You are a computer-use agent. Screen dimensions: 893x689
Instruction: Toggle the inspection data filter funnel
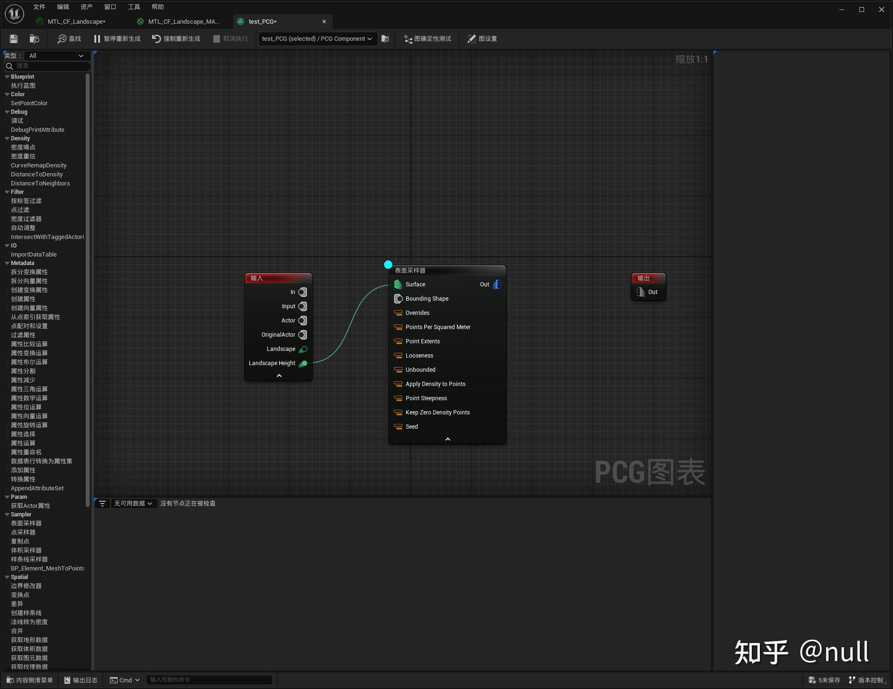pos(102,503)
